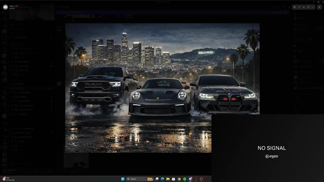Click the enlarged car wallpaper image
The image size is (324, 182).
162,88
